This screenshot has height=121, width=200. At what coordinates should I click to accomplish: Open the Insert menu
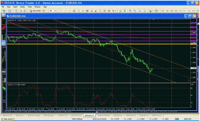click(x=15, y=7)
